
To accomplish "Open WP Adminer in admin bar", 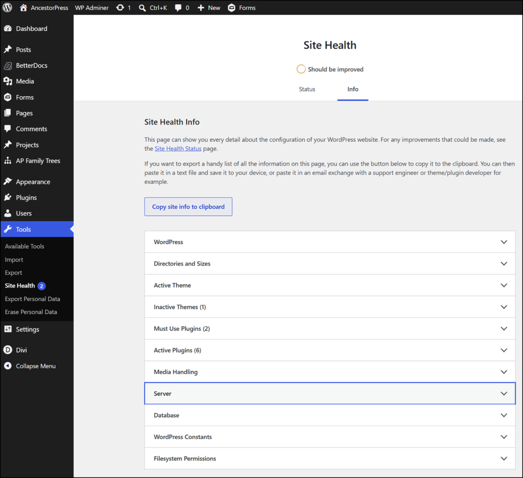I will 92,8.
